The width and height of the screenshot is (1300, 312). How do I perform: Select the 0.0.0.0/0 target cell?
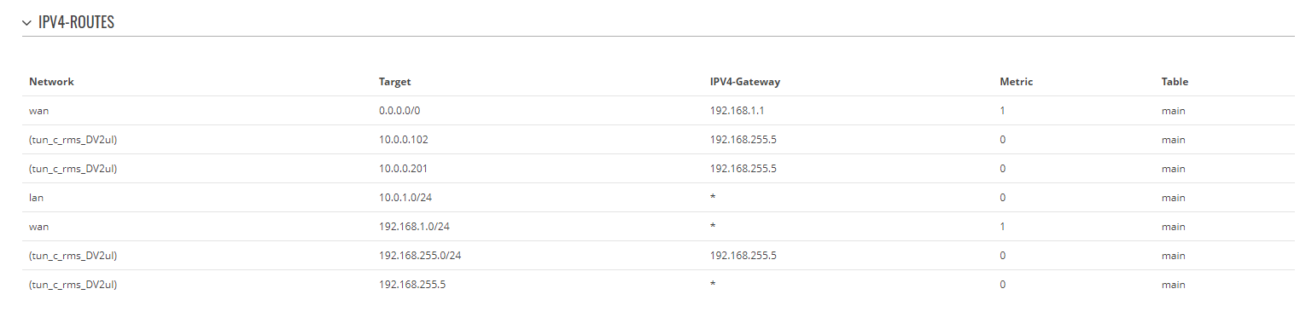point(399,111)
